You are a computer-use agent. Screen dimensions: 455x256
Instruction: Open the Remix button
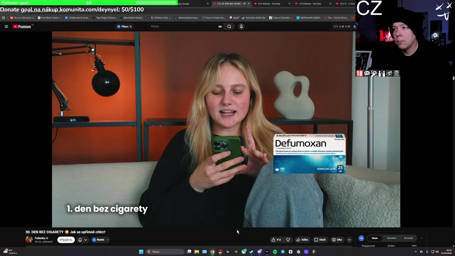pos(98,240)
